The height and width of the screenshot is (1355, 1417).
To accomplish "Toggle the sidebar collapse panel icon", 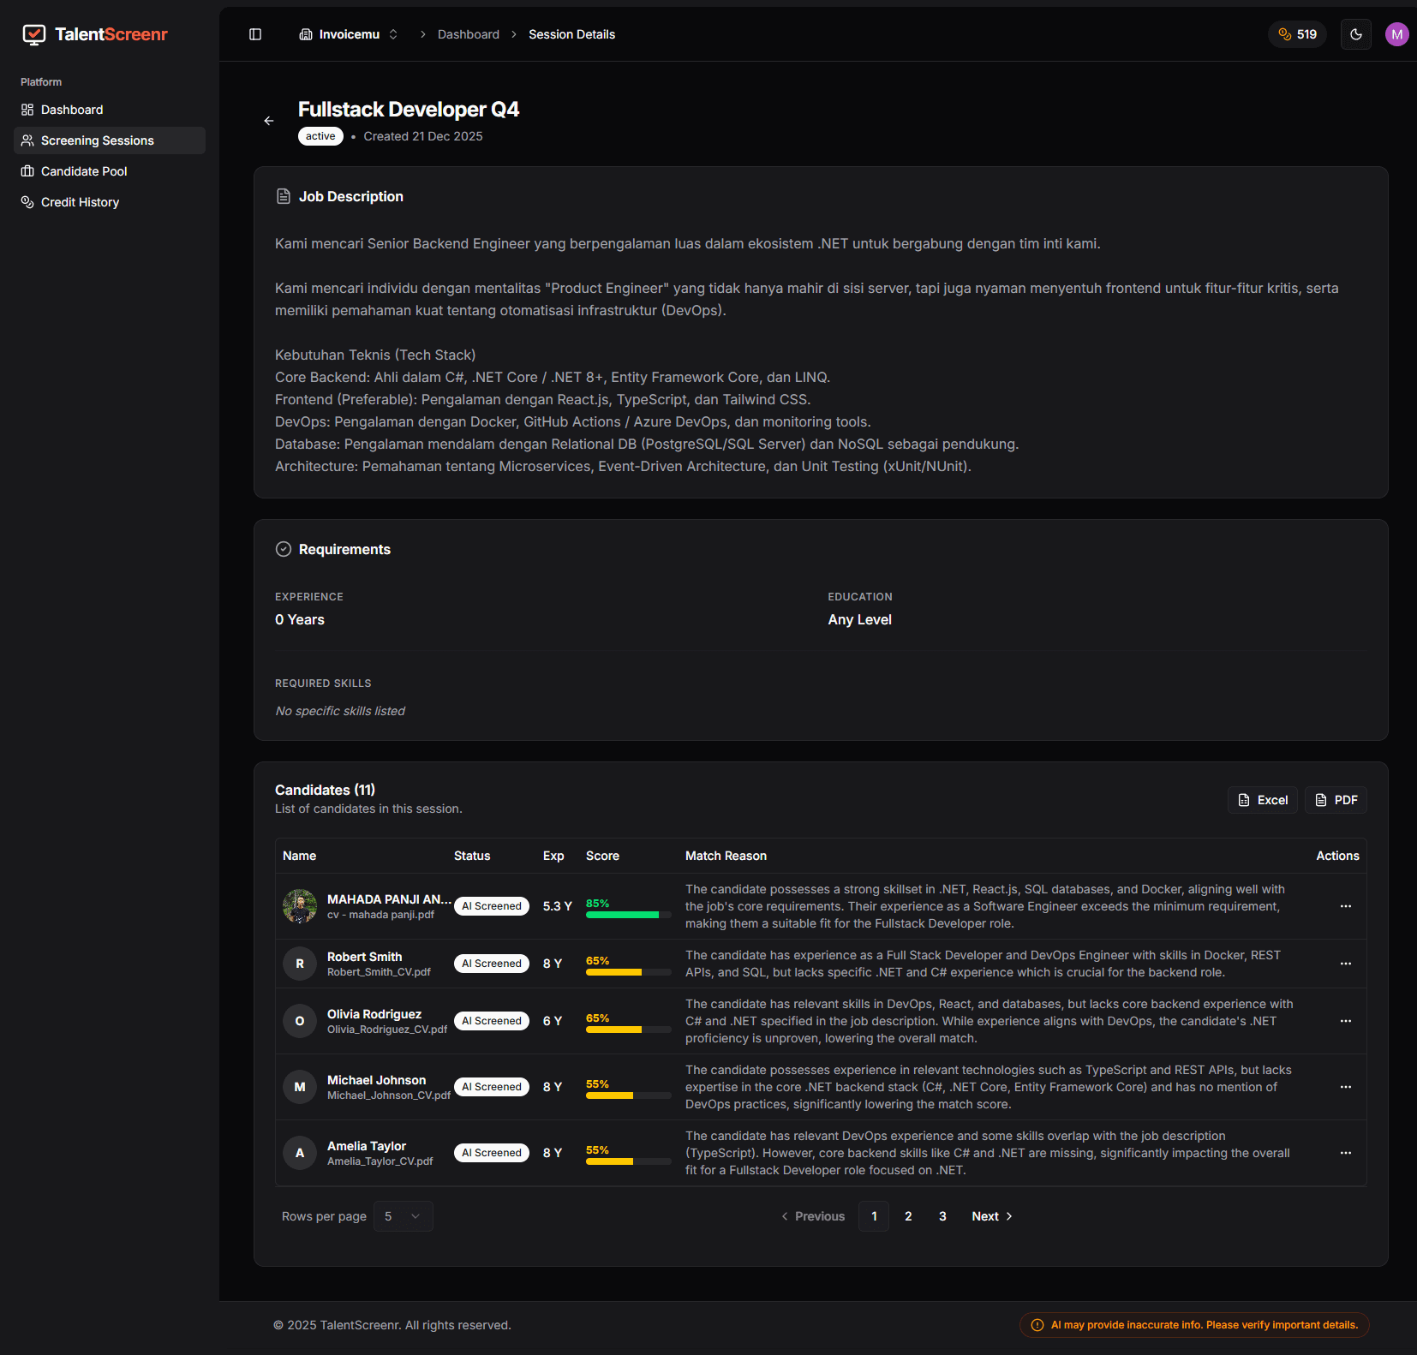I will (254, 34).
